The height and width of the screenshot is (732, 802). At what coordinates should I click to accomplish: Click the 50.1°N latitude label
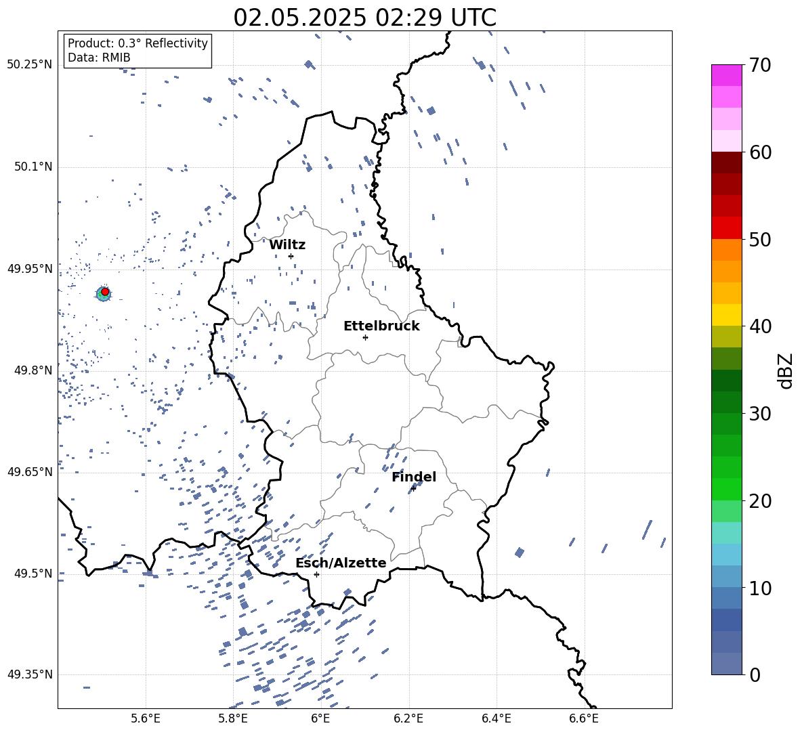click(x=33, y=167)
